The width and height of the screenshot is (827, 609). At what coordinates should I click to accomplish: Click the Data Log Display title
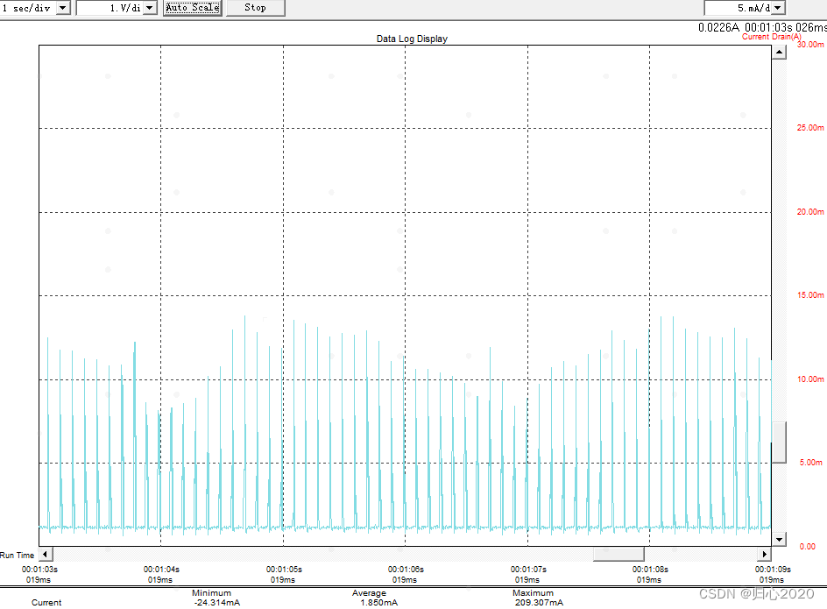click(x=412, y=39)
